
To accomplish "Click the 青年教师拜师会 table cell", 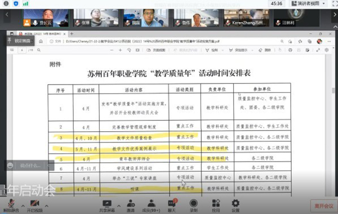I will click(x=134, y=159).
